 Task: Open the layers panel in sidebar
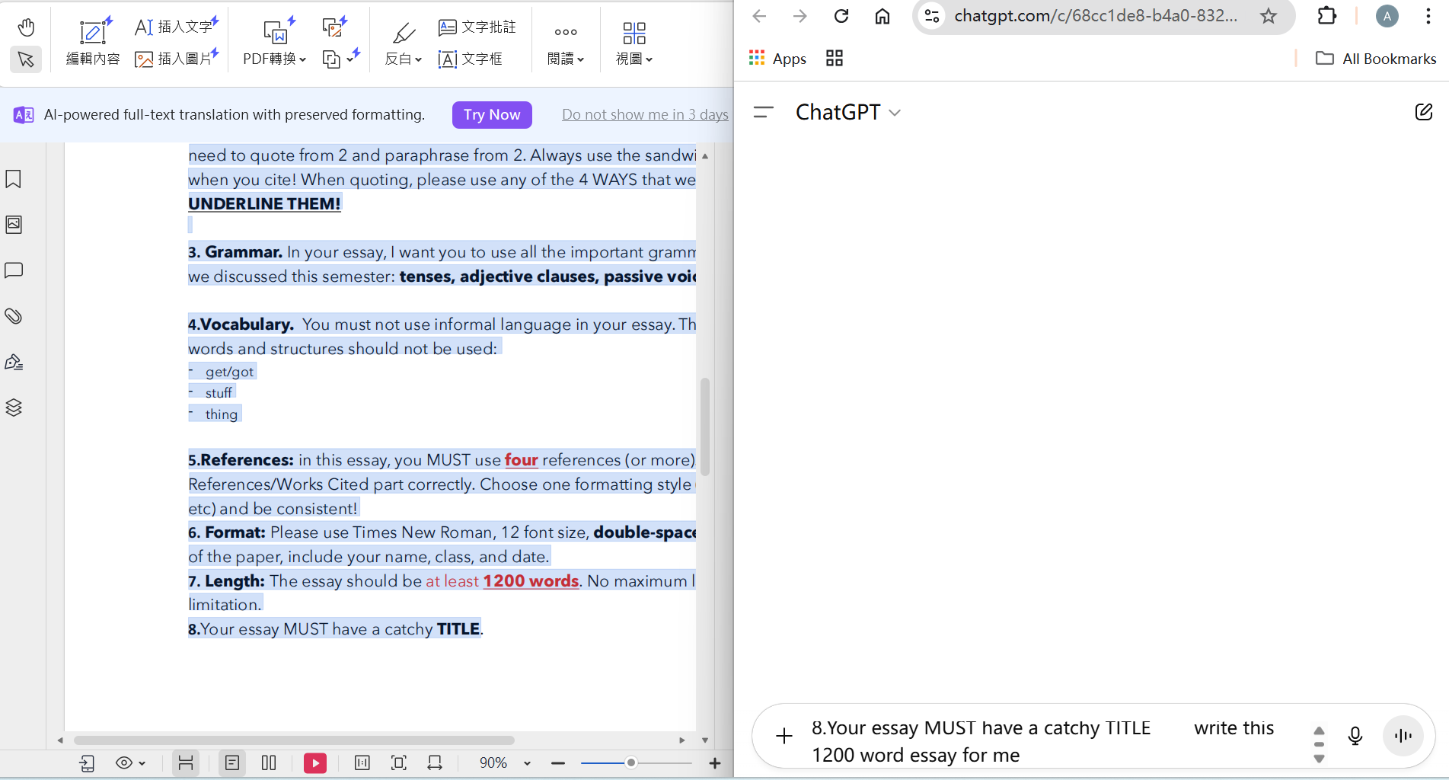(x=14, y=408)
